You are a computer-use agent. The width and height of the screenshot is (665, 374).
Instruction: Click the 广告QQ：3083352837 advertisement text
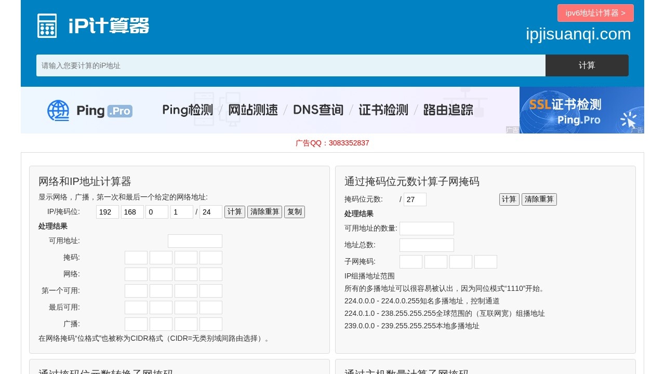click(x=332, y=143)
